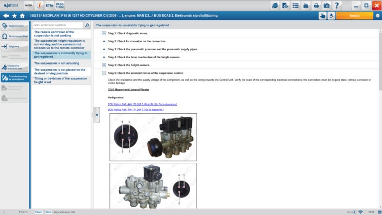Expand Steg 5: Check the height sensors

coord(104,65)
